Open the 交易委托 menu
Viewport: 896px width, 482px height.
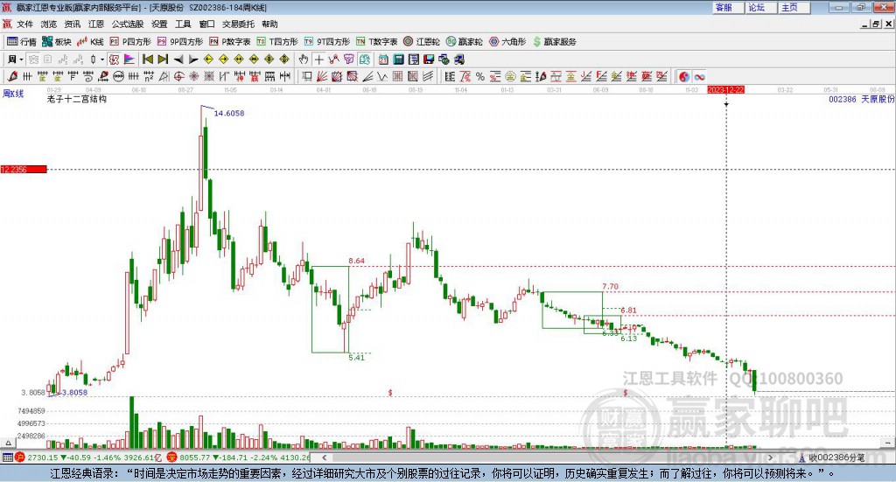[238, 24]
